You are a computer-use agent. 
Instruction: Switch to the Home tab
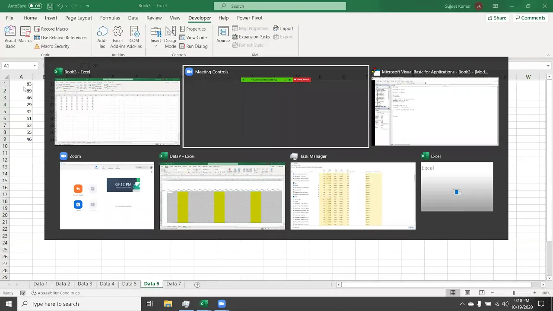tap(30, 18)
